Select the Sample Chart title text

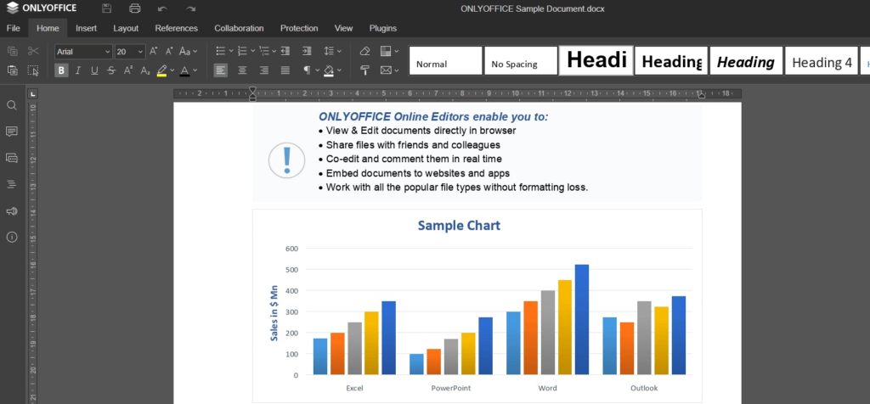point(459,225)
